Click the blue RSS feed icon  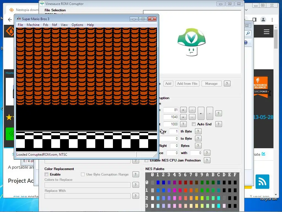tap(262, 182)
